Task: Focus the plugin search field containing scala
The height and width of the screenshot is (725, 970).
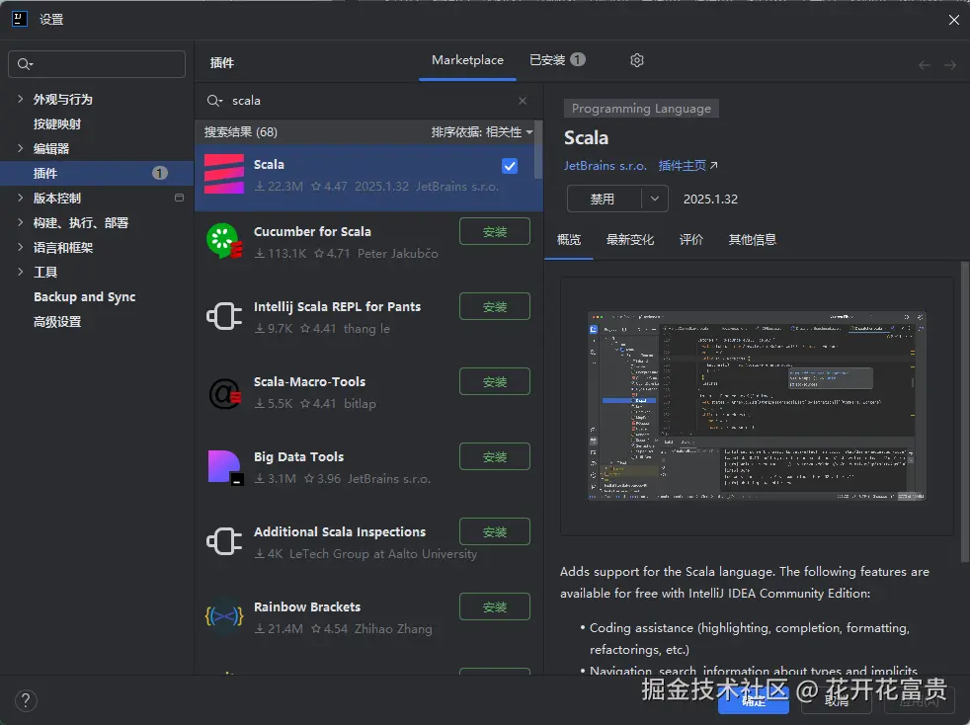Action: 368,100
